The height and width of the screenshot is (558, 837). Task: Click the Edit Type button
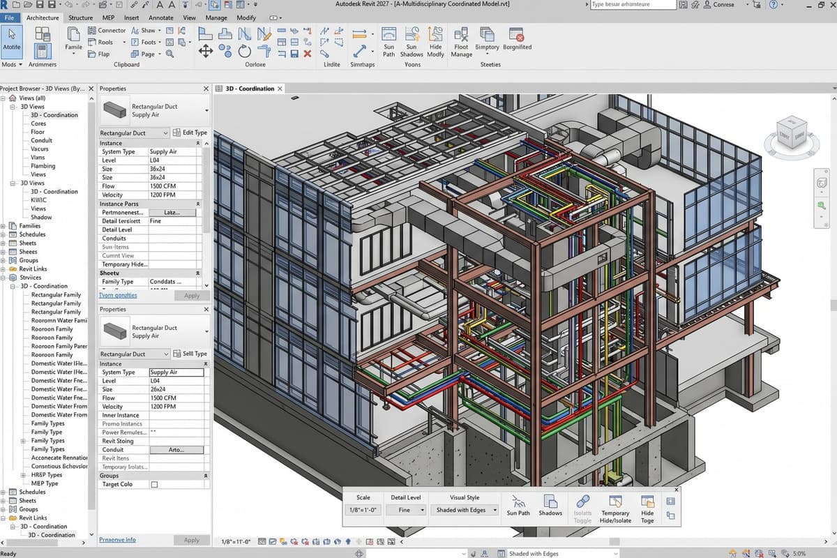[190, 133]
